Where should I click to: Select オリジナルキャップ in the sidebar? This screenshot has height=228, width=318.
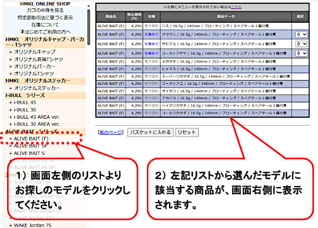pos(34,52)
